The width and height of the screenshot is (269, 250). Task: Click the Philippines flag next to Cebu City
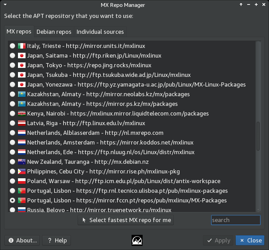[x=21, y=171]
